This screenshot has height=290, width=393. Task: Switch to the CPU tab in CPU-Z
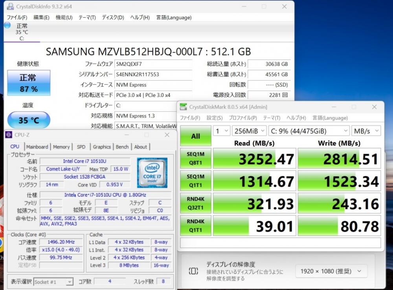point(15,147)
